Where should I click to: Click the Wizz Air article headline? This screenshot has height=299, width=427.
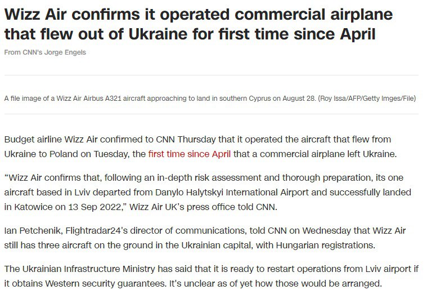pos(198,24)
